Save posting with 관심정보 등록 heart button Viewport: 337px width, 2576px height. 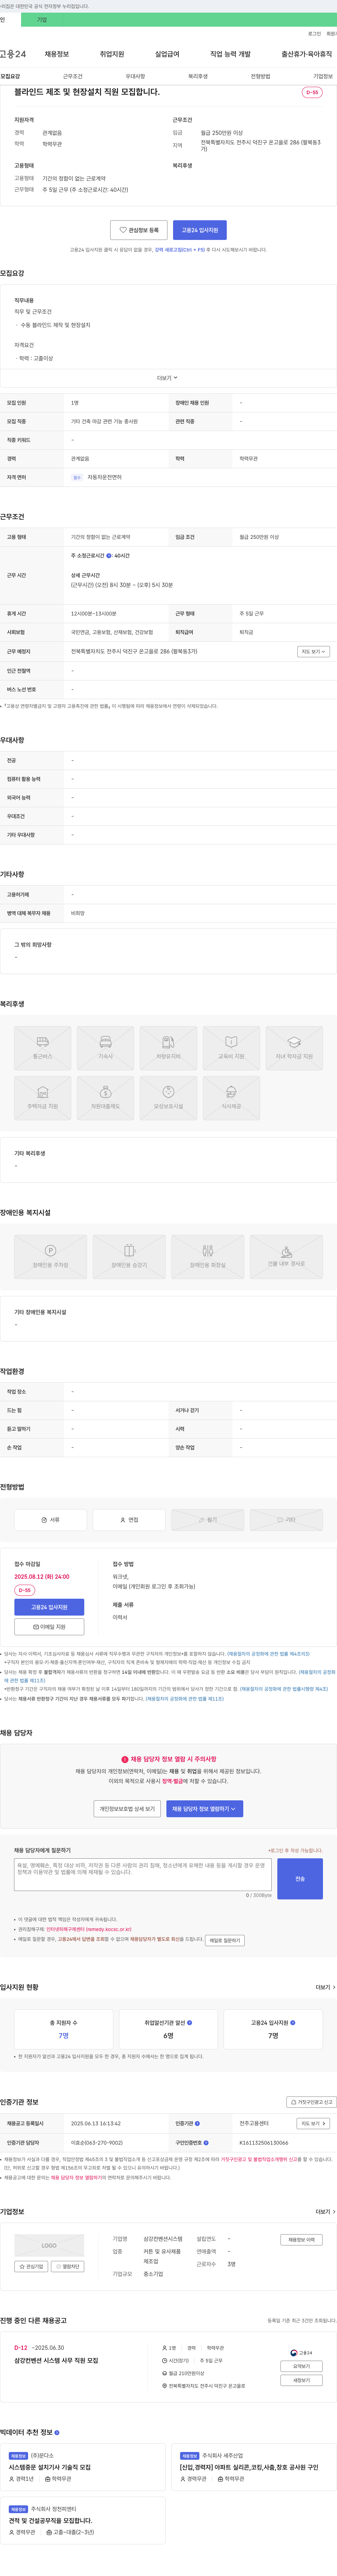tap(139, 230)
